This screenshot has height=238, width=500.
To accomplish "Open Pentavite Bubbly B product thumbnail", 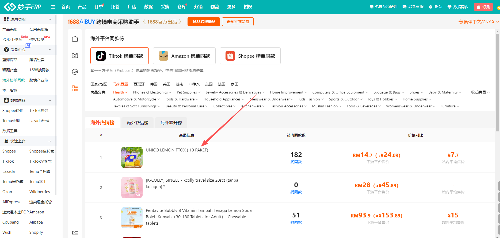I will coord(132,218).
